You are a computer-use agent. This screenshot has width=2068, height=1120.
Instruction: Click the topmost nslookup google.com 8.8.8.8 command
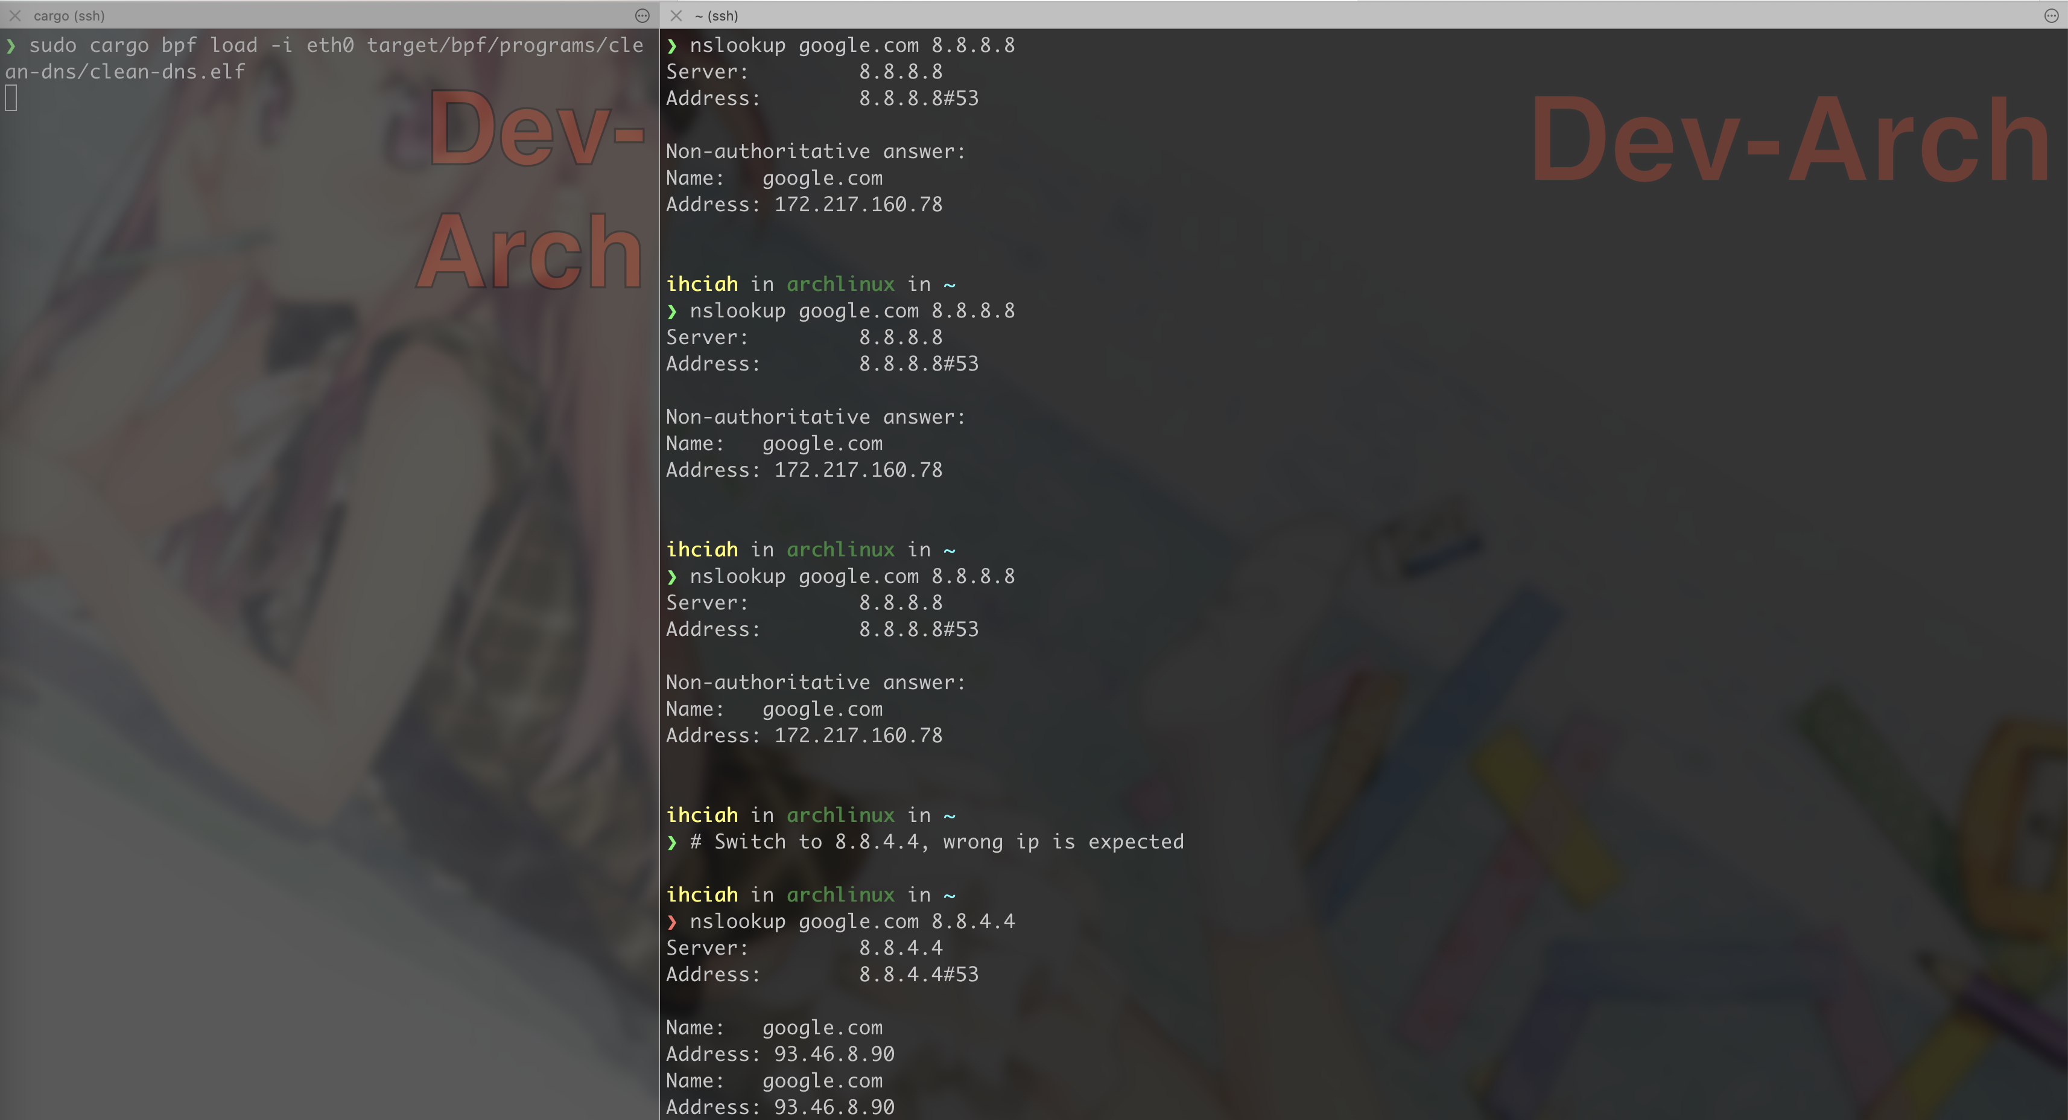click(852, 46)
